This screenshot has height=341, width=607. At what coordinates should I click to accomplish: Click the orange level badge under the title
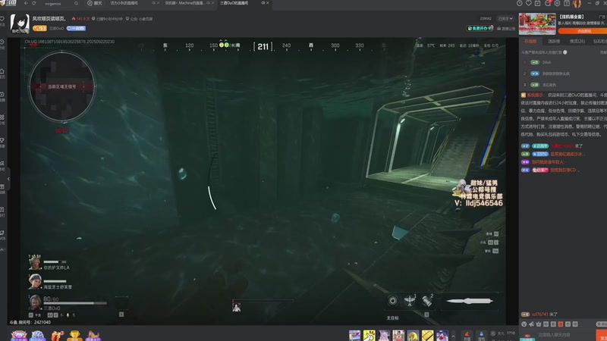[x=39, y=28]
